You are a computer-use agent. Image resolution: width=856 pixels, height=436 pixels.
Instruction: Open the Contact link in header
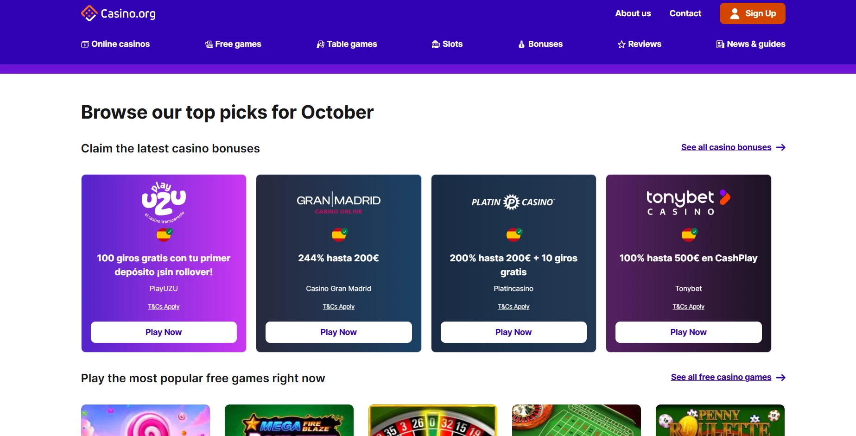pos(685,13)
